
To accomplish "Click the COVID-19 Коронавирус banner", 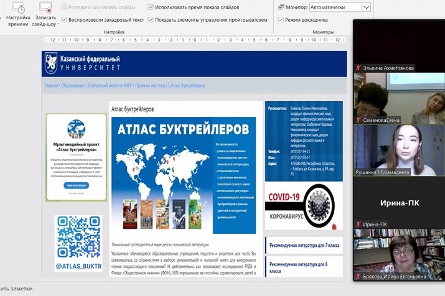I will pyautogui.click(x=303, y=208).
